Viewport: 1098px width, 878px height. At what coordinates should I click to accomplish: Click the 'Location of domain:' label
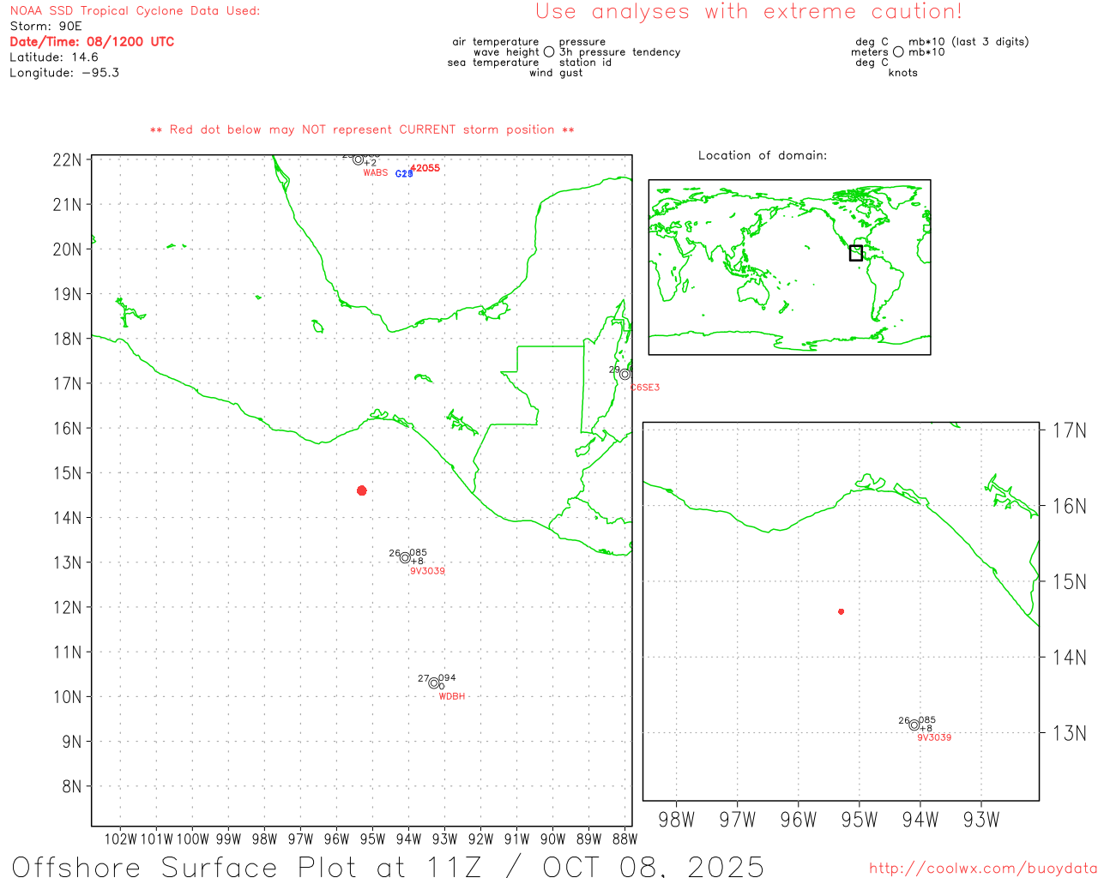click(x=762, y=155)
